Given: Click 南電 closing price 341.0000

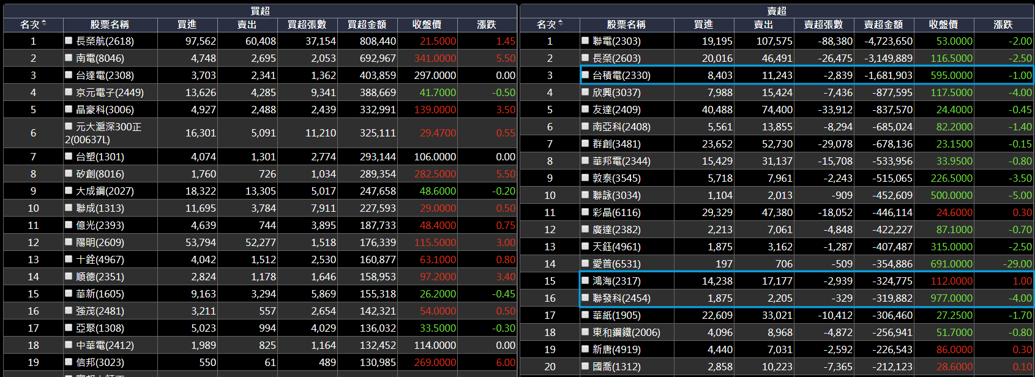Looking at the screenshot, I should click(x=435, y=58).
